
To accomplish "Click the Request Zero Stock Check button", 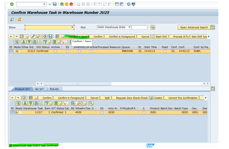I will pyautogui.click(x=130, y=98).
